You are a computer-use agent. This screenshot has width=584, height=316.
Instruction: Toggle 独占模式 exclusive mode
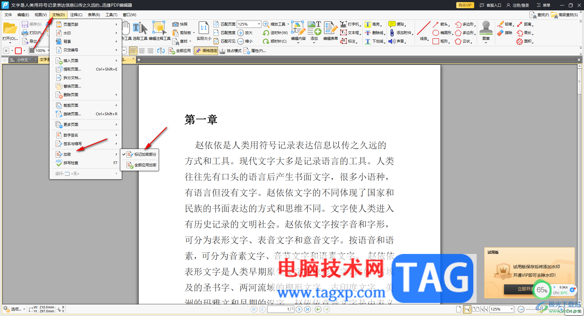(231, 51)
